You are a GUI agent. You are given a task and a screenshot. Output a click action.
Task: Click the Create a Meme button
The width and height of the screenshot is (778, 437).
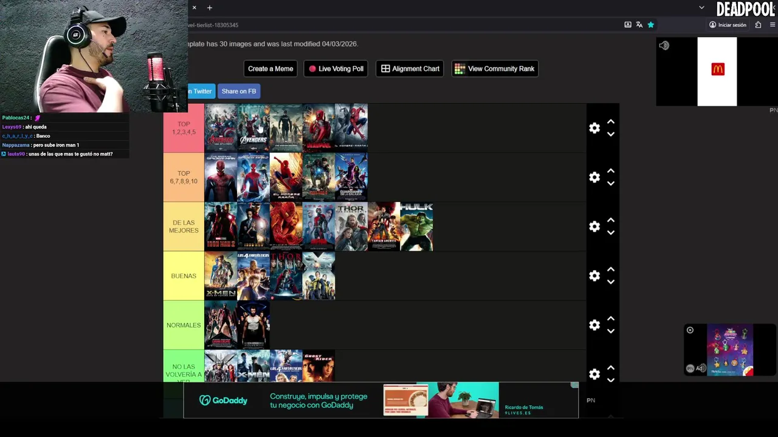270,69
